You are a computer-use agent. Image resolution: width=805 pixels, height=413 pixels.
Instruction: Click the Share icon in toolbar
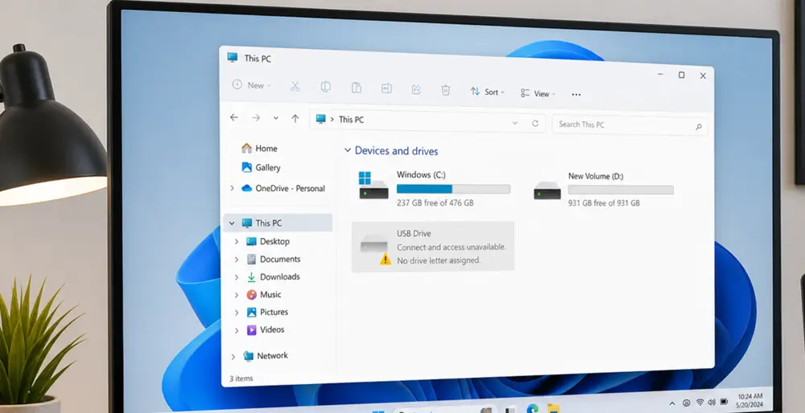pyautogui.click(x=416, y=90)
